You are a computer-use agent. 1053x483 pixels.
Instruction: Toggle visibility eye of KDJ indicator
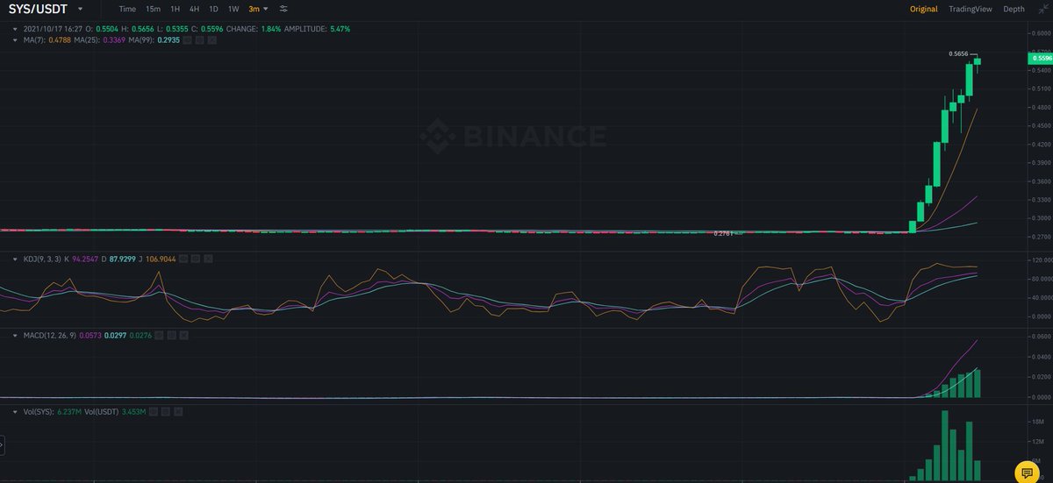(183, 259)
